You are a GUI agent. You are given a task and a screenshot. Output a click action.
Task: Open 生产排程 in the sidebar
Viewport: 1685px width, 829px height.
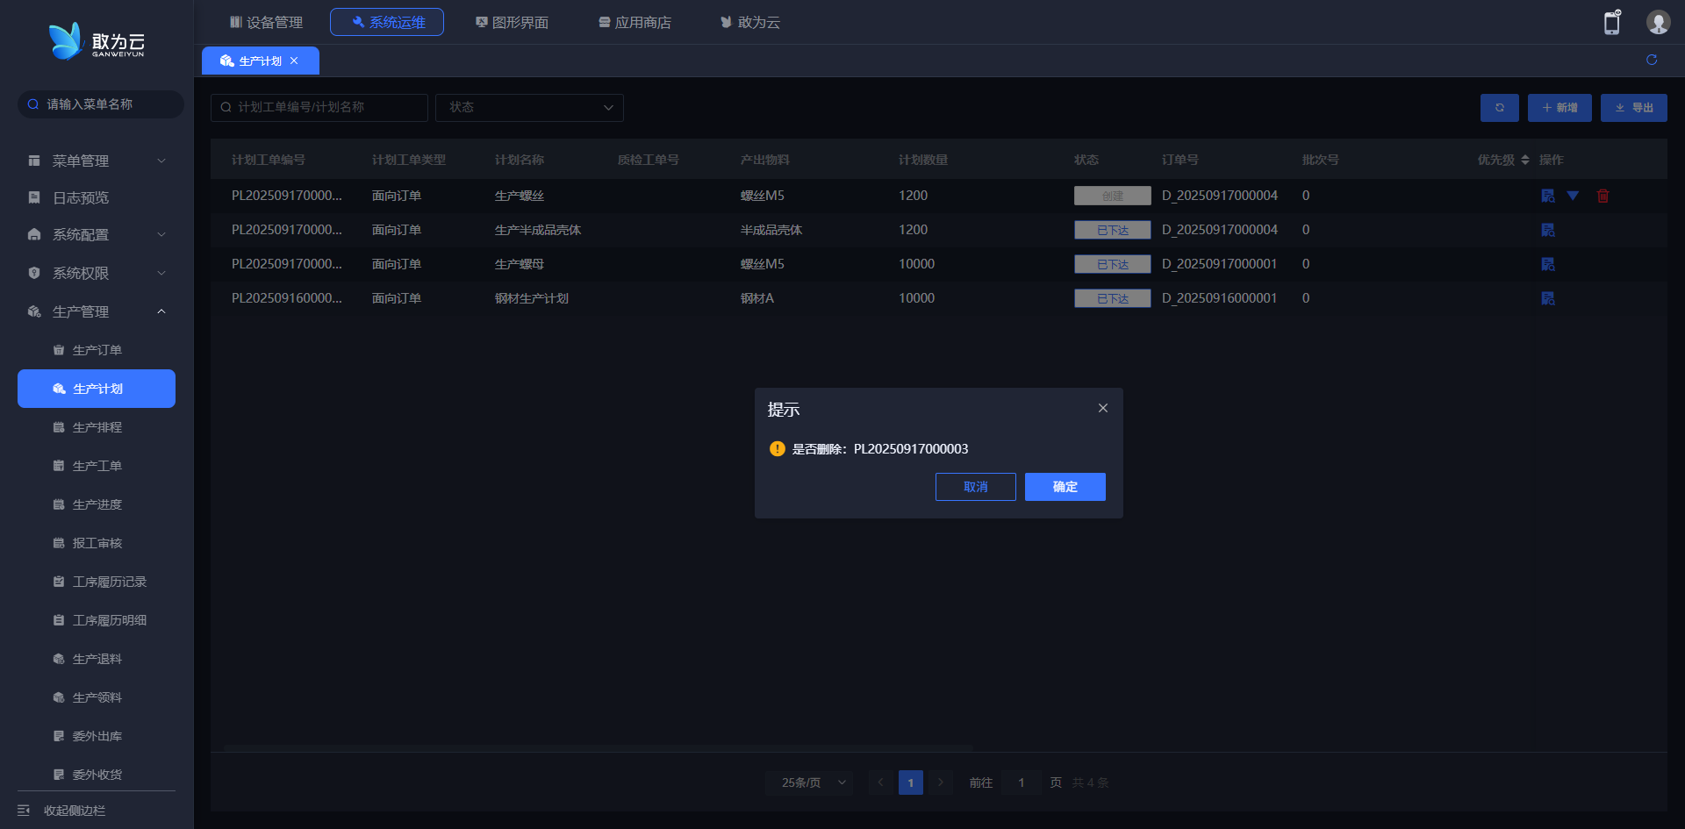click(97, 427)
